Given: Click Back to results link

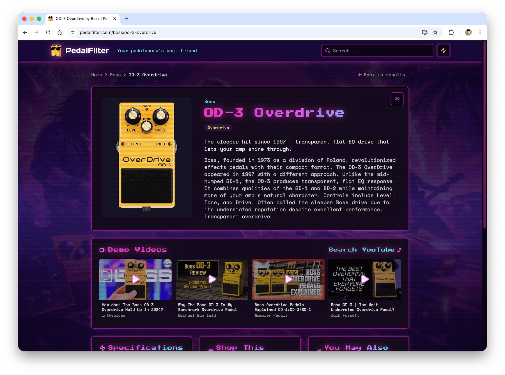Looking at the screenshot, I should pyautogui.click(x=382, y=75).
